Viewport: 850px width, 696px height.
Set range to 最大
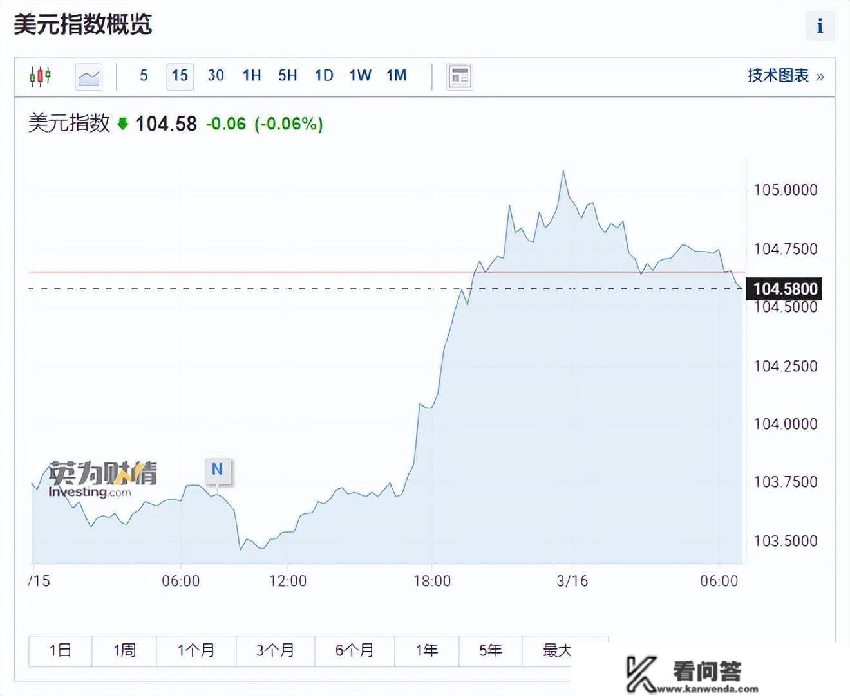pos(558,651)
